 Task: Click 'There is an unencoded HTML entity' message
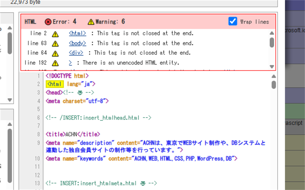tap(131, 63)
